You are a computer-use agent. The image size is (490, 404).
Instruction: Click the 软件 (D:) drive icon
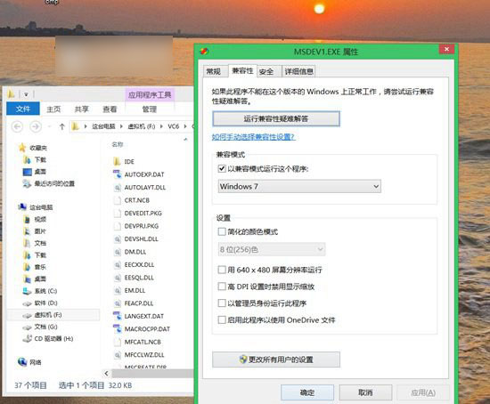[x=28, y=303]
